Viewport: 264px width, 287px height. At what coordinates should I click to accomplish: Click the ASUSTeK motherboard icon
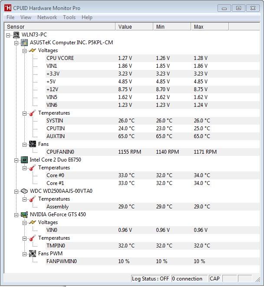[x=25, y=43]
